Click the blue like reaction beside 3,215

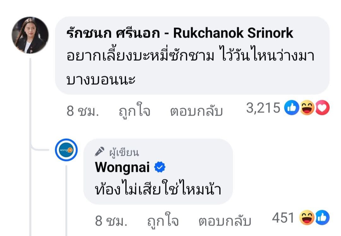[x=291, y=107]
